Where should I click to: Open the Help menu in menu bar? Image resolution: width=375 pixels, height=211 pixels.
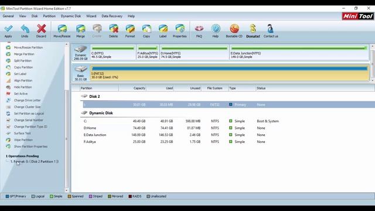pyautogui.click(x=131, y=16)
